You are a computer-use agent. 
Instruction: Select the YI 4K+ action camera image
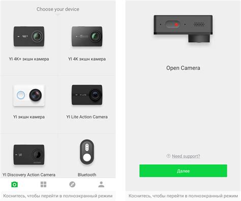tap(29, 37)
